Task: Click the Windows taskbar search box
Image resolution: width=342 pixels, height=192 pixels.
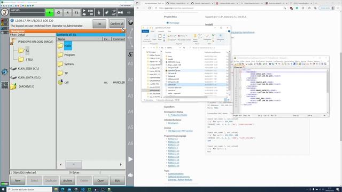Action: pos(29,189)
